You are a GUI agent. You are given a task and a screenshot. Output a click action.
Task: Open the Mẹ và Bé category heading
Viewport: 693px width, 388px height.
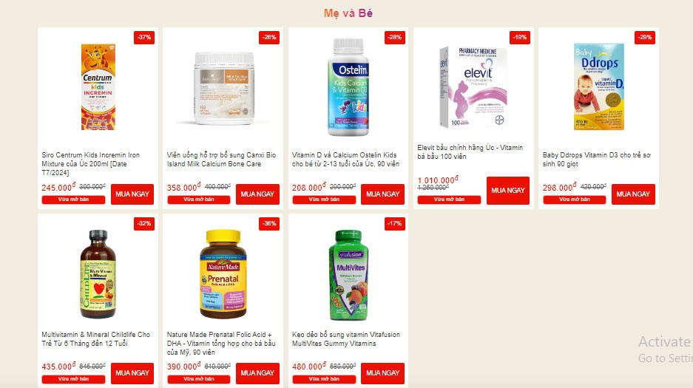[x=348, y=13]
